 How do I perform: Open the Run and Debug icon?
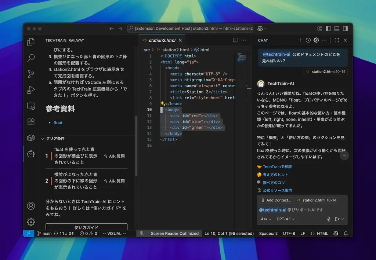pos(31,90)
